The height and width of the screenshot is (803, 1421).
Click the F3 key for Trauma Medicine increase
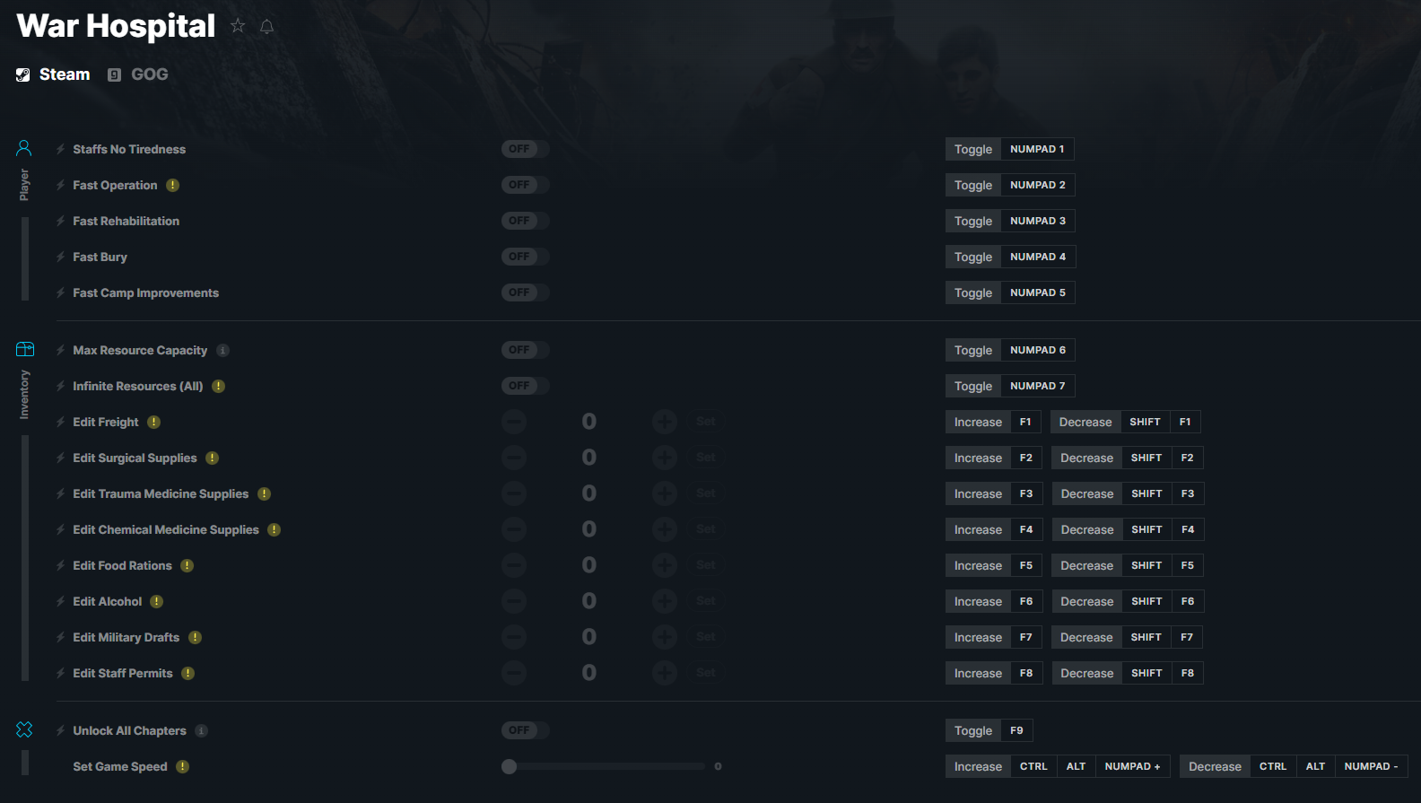(1026, 493)
